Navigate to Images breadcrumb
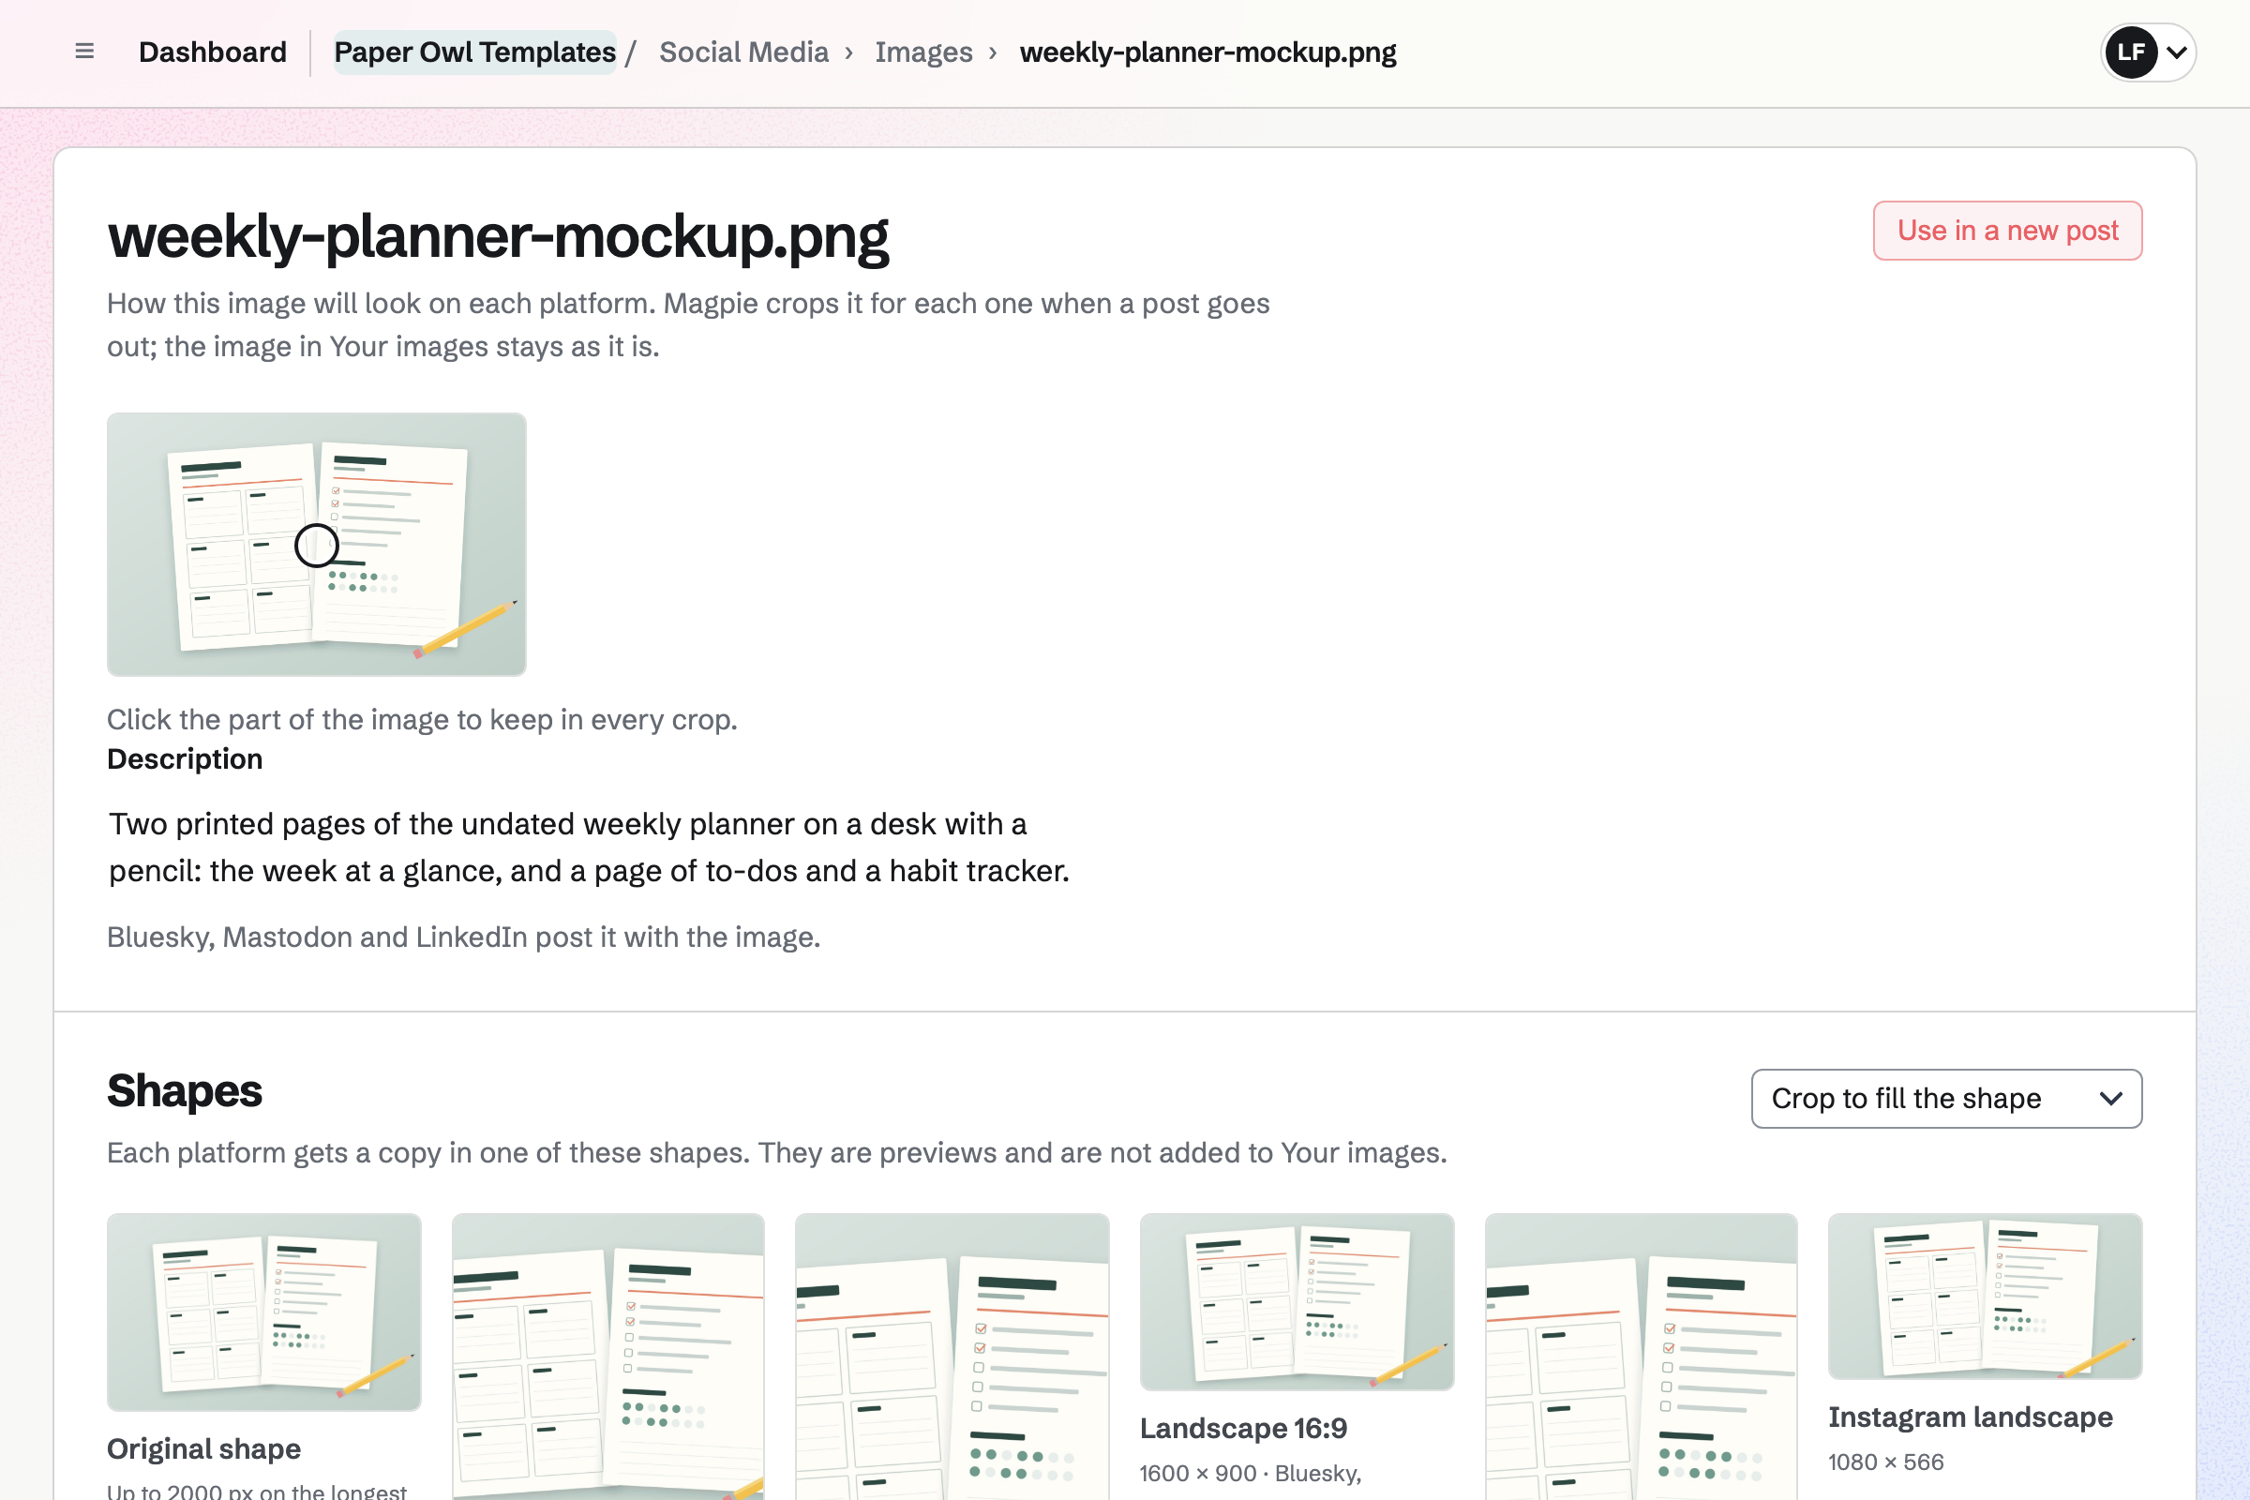This screenshot has height=1500, width=2250. [923, 52]
